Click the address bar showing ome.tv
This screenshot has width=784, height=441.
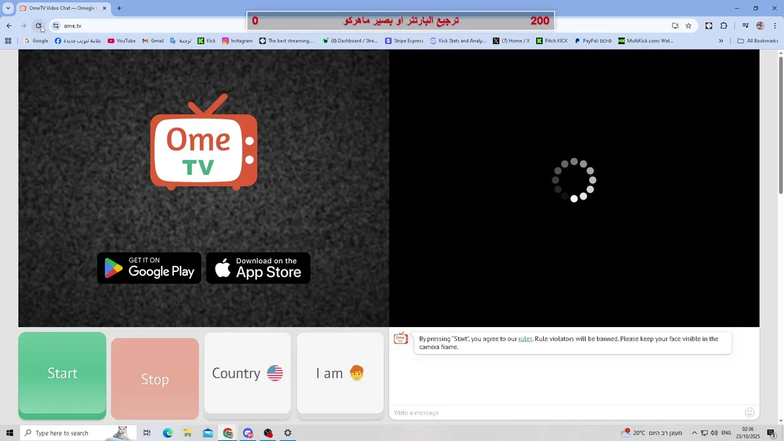click(361, 26)
